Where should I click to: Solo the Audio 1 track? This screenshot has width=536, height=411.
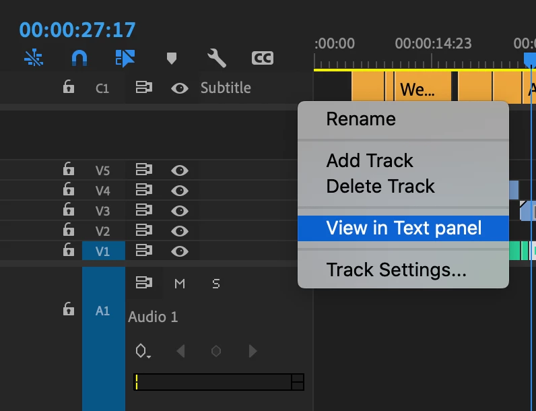[x=216, y=284]
